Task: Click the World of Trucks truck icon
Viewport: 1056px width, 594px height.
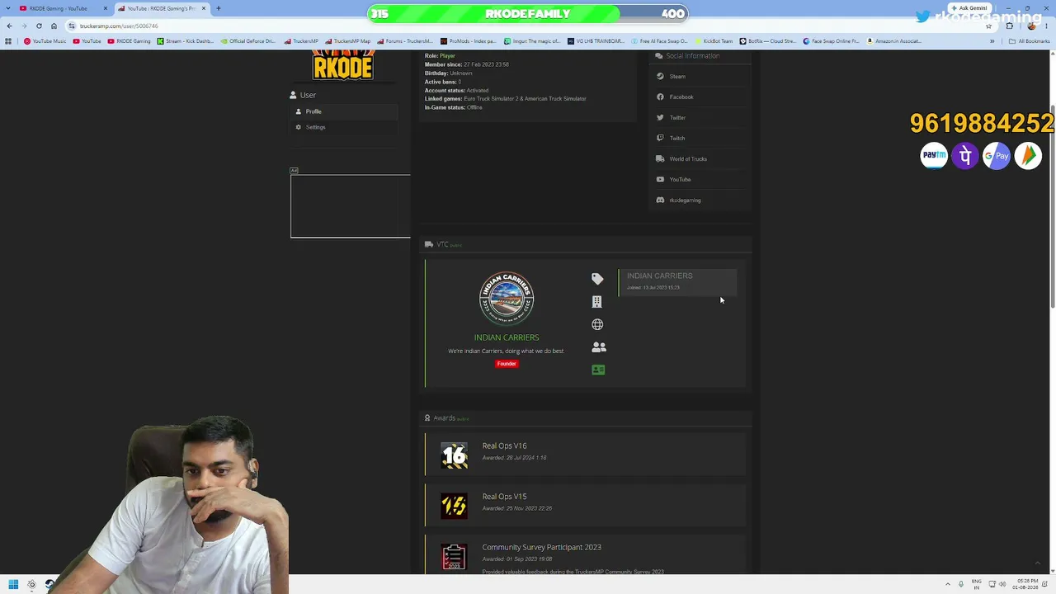Action: [660, 159]
